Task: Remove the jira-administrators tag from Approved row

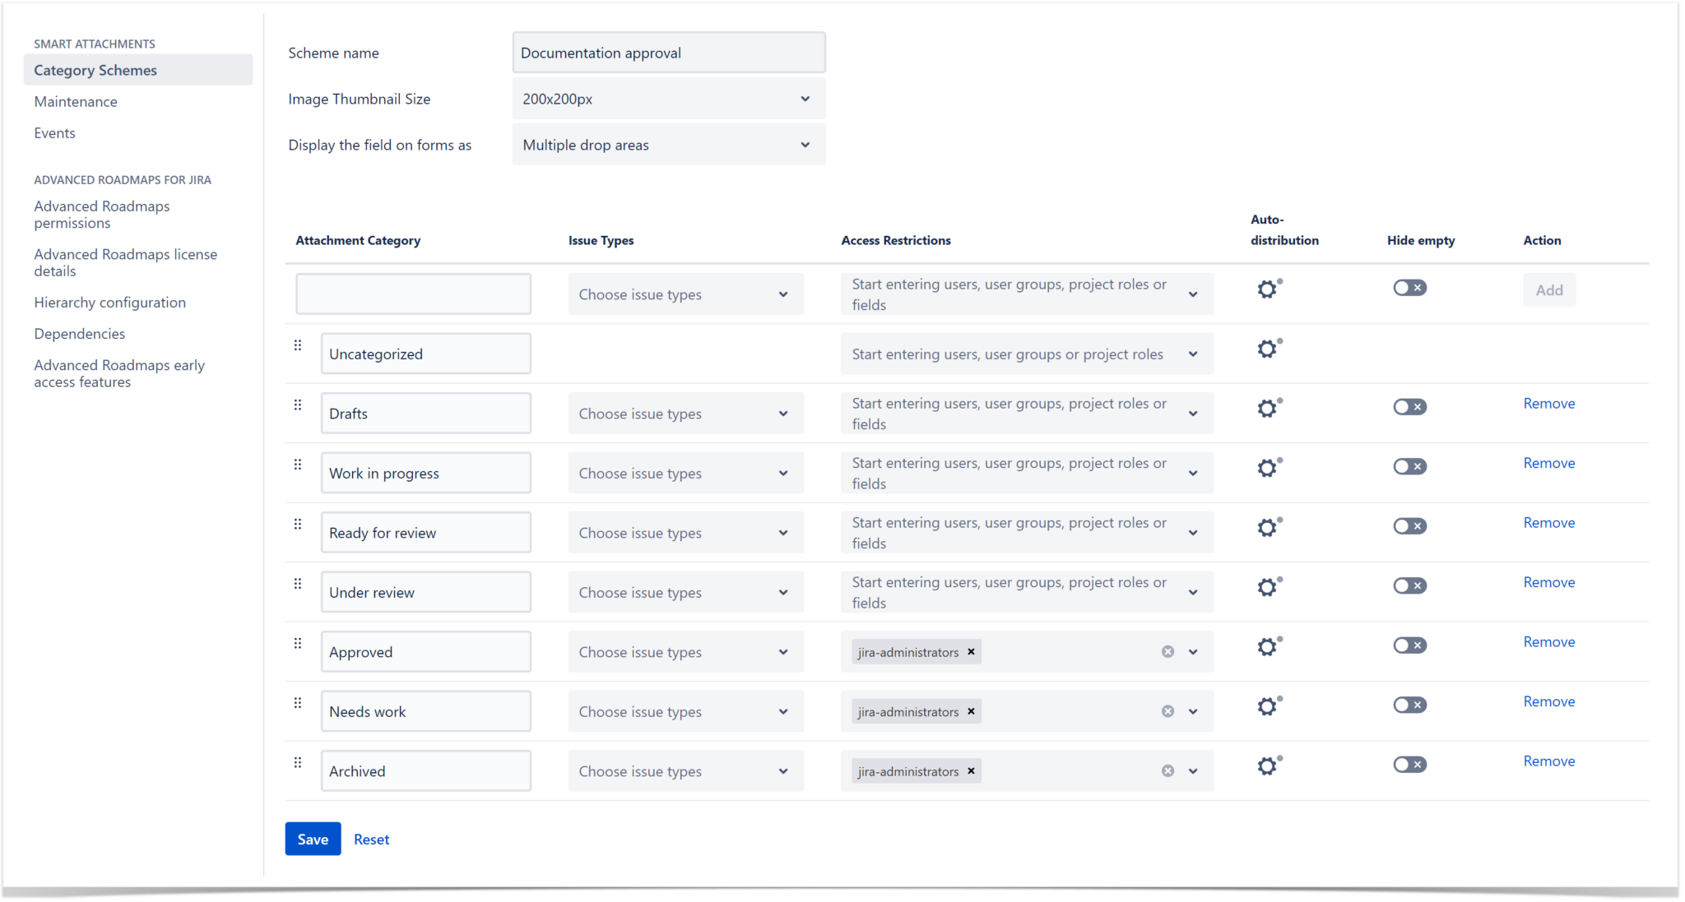Action: [x=971, y=651]
